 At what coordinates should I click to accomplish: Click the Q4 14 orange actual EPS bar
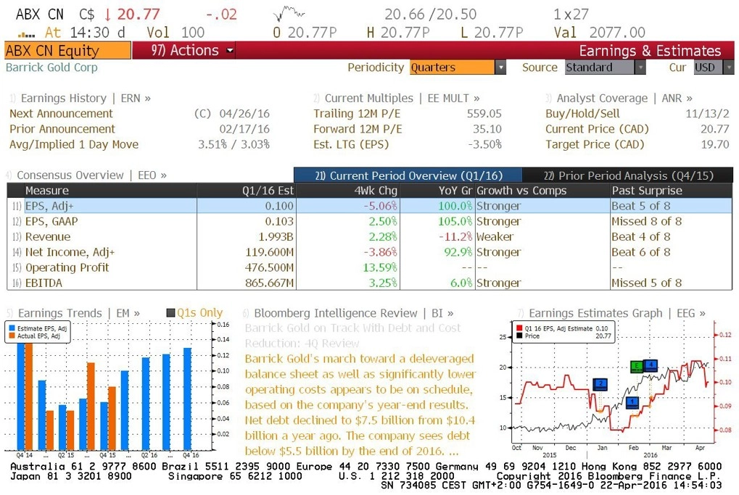[x=29, y=396]
